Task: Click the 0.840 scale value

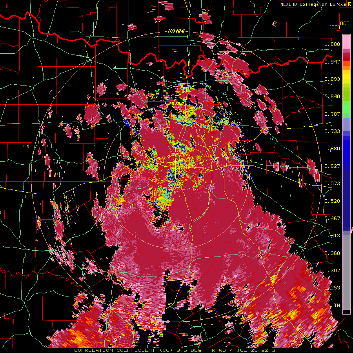Action: tap(332, 96)
